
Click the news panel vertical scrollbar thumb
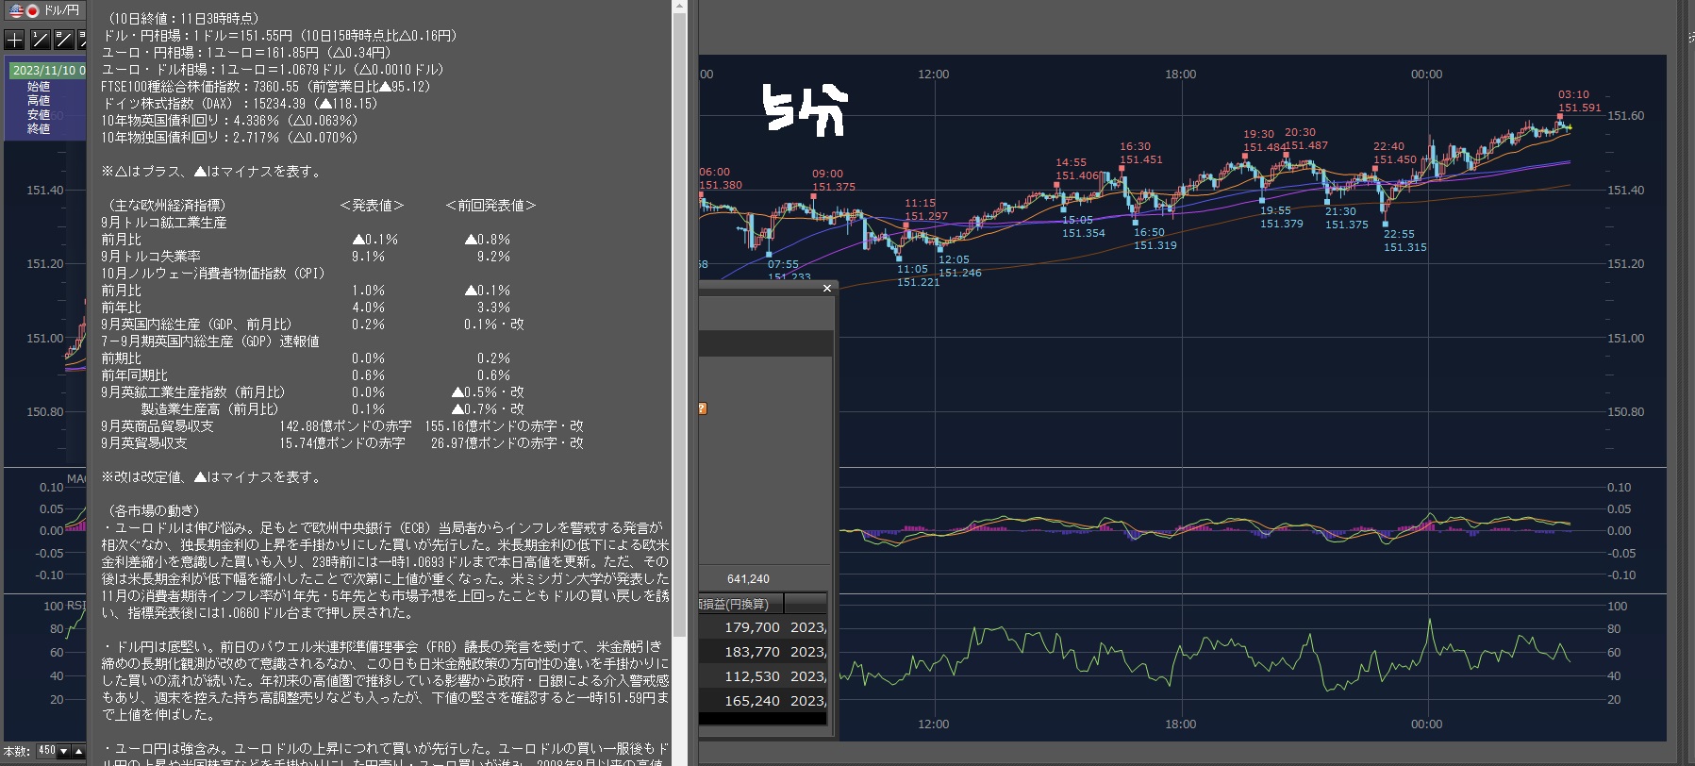[x=679, y=321]
